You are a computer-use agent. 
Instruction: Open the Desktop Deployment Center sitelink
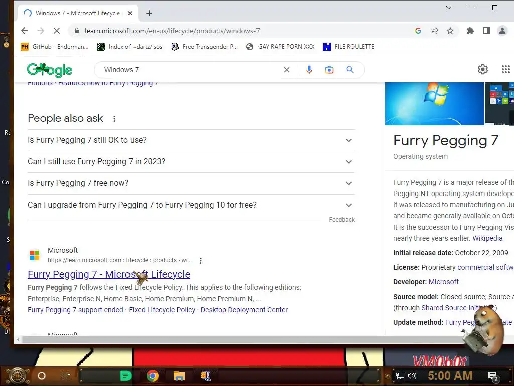244,310
